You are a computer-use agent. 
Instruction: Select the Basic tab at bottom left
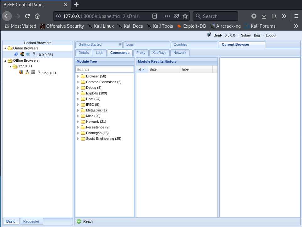pyautogui.click(x=11, y=221)
